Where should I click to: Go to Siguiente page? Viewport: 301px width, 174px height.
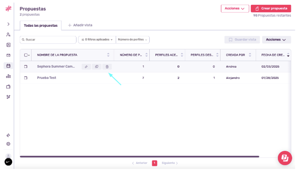click(170, 163)
